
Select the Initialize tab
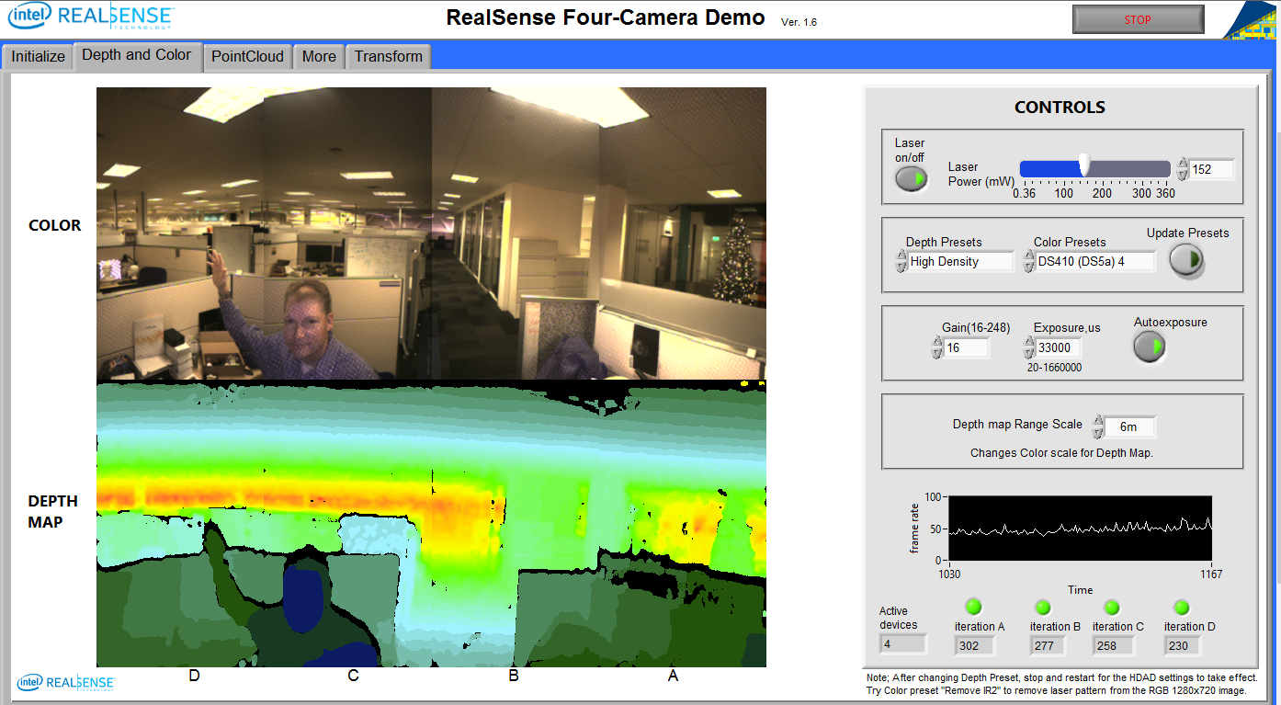pyautogui.click(x=39, y=56)
